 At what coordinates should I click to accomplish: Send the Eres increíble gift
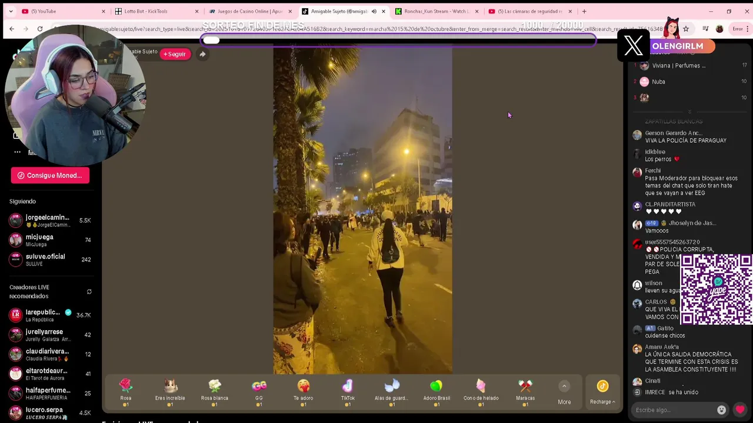(x=170, y=392)
